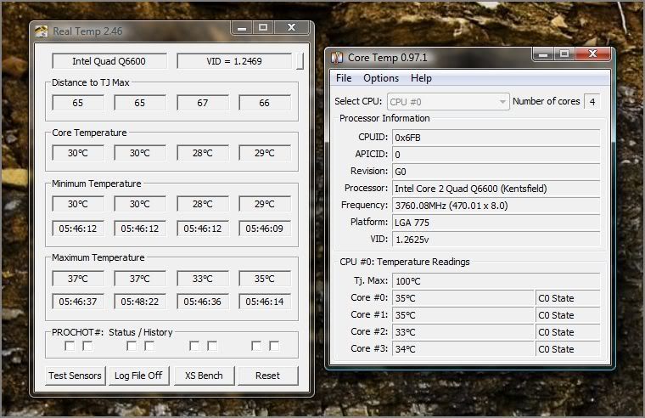This screenshot has height=418, width=645.
Task: Click the Tj. Max value 100°C
Action: pos(496,281)
